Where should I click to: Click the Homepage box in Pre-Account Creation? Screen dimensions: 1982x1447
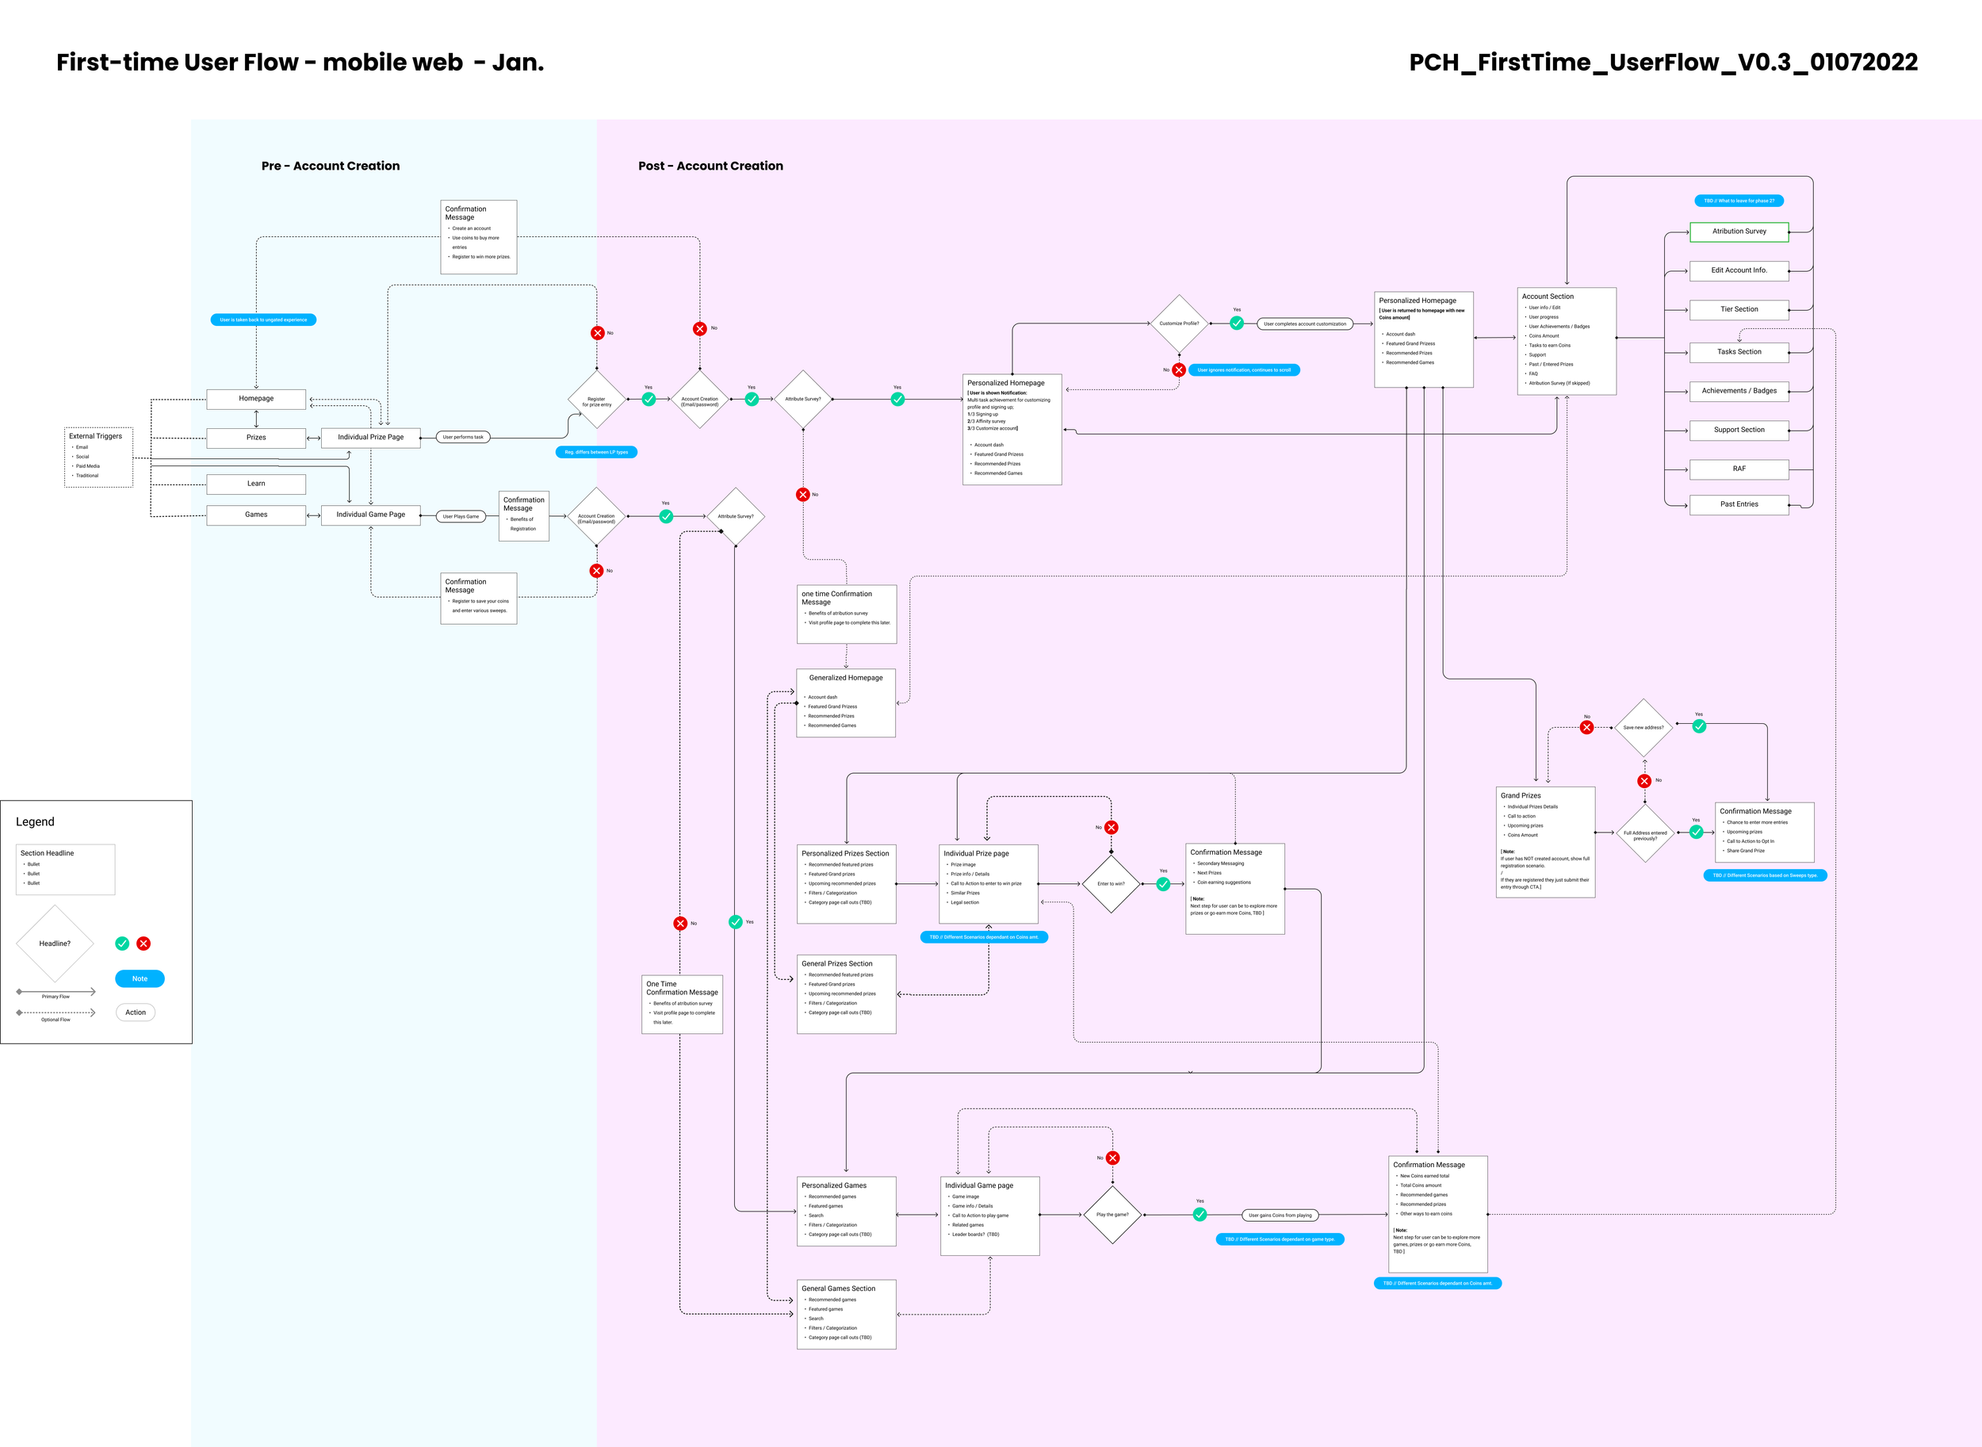[256, 399]
